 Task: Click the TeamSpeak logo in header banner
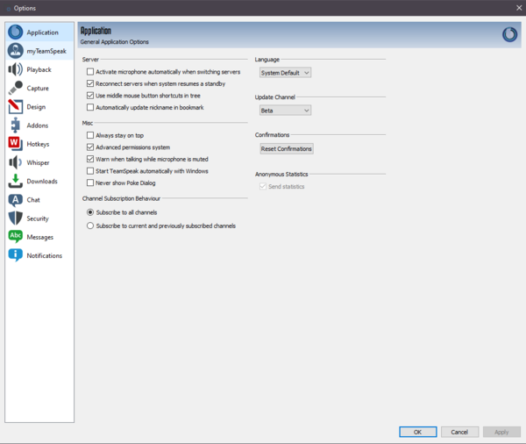[509, 34]
